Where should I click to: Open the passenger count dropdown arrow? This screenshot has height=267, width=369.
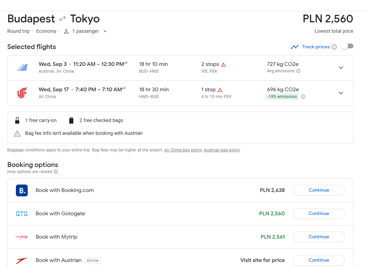pyautogui.click(x=105, y=31)
